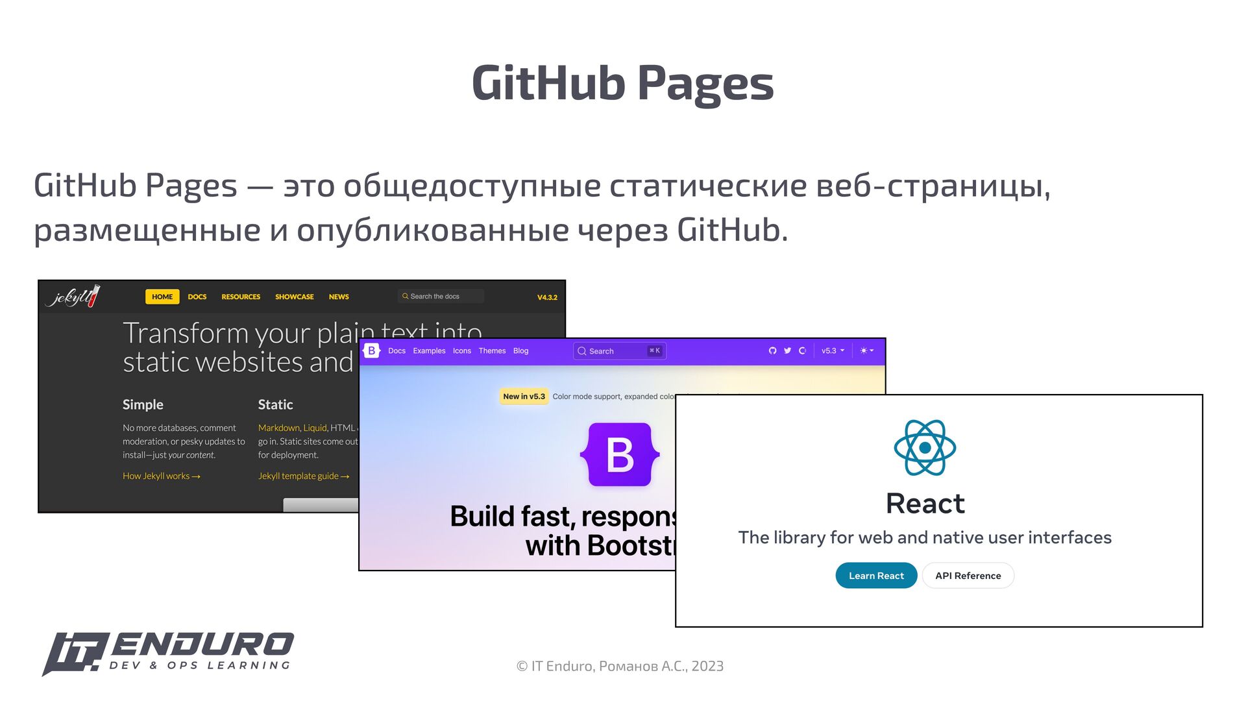This screenshot has width=1246, height=701.
Task: Click the 'React' title text
Action: (925, 503)
